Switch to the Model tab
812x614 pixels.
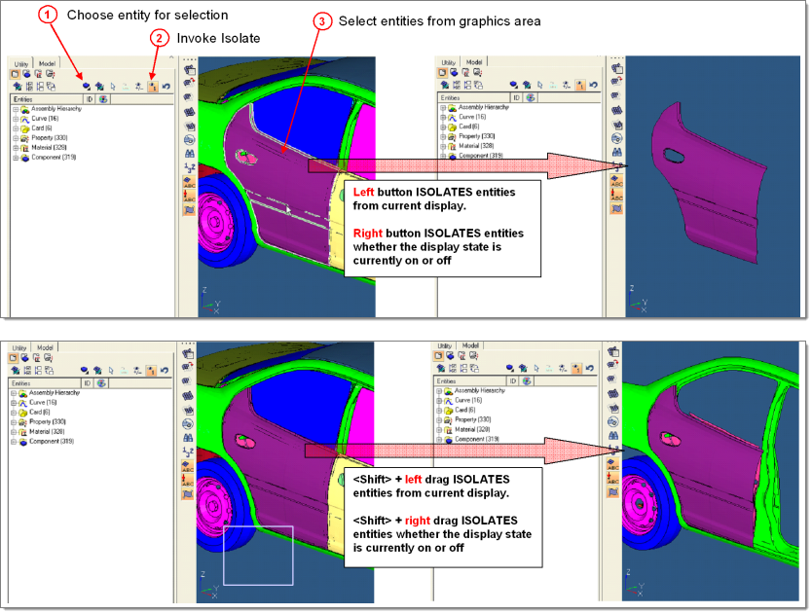(48, 63)
